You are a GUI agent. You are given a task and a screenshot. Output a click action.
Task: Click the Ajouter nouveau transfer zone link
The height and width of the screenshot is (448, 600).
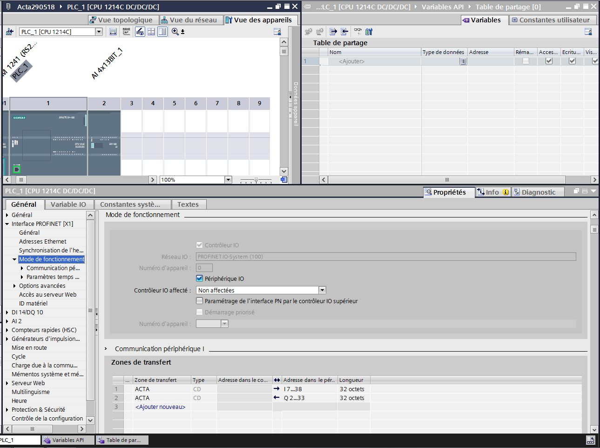[x=160, y=407]
